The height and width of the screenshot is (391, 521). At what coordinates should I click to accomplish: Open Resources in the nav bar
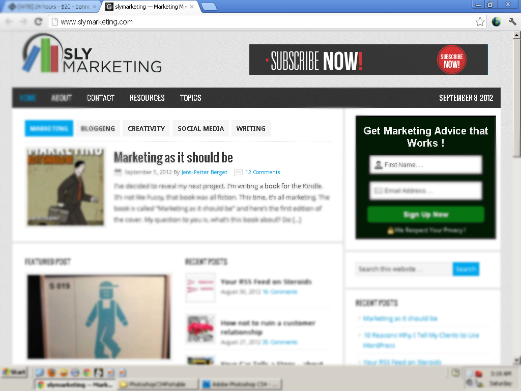click(147, 98)
